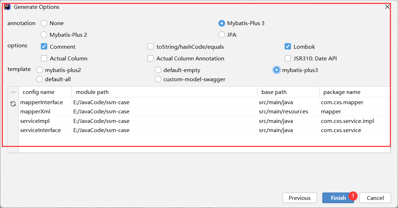The width and height of the screenshot is (398, 208).
Task: Close the Generate Options dialog
Action: (387, 7)
